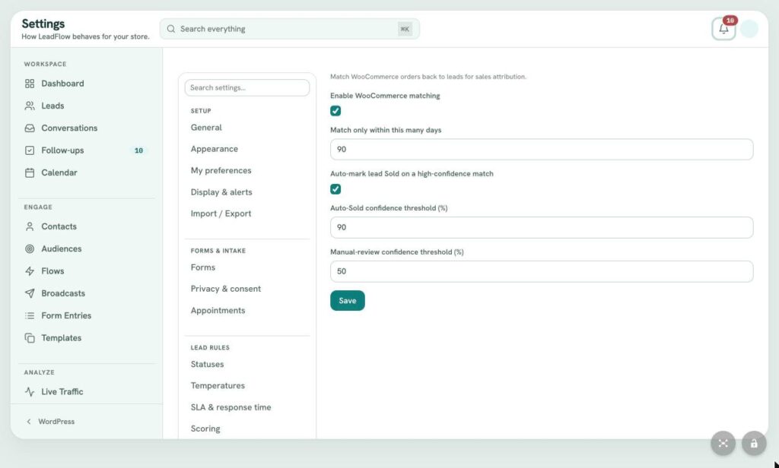
Task: Click the ⌘K shortcut badge
Action: coord(405,29)
